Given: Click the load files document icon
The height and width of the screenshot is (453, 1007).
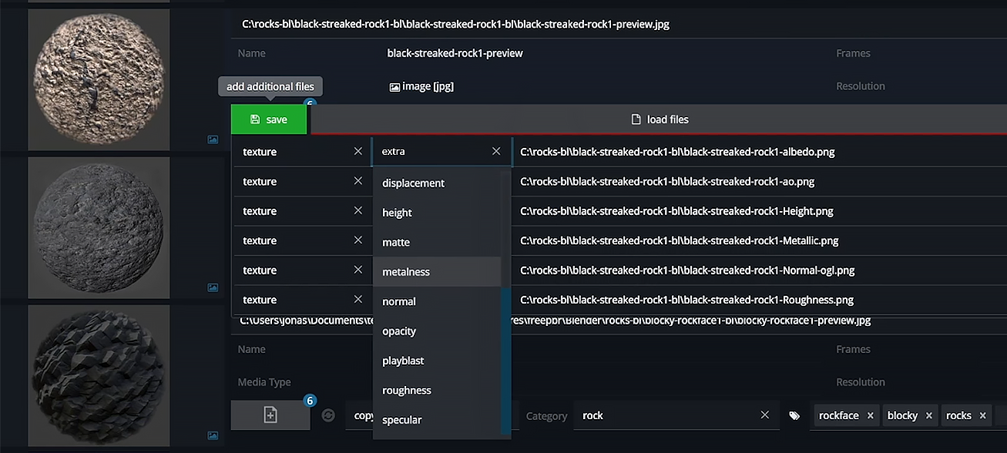Looking at the screenshot, I should pos(635,119).
